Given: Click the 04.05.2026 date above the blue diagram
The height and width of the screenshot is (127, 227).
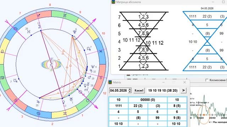Looking at the screenshot, I should (x=207, y=8).
